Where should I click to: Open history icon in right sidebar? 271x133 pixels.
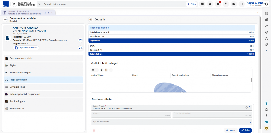266,32
